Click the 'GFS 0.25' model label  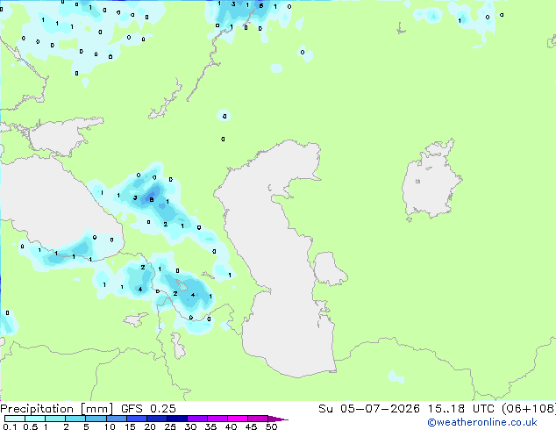[148, 409]
